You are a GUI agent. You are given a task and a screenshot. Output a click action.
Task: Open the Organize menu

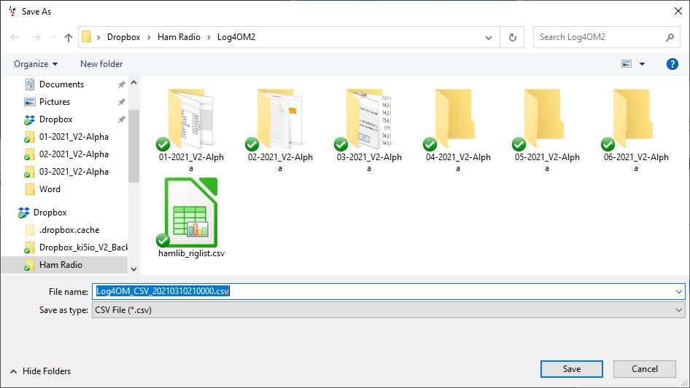point(36,64)
